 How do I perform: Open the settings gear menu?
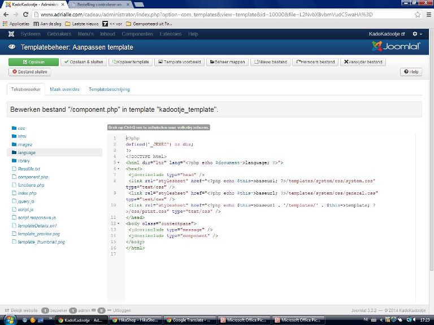[x=416, y=34]
